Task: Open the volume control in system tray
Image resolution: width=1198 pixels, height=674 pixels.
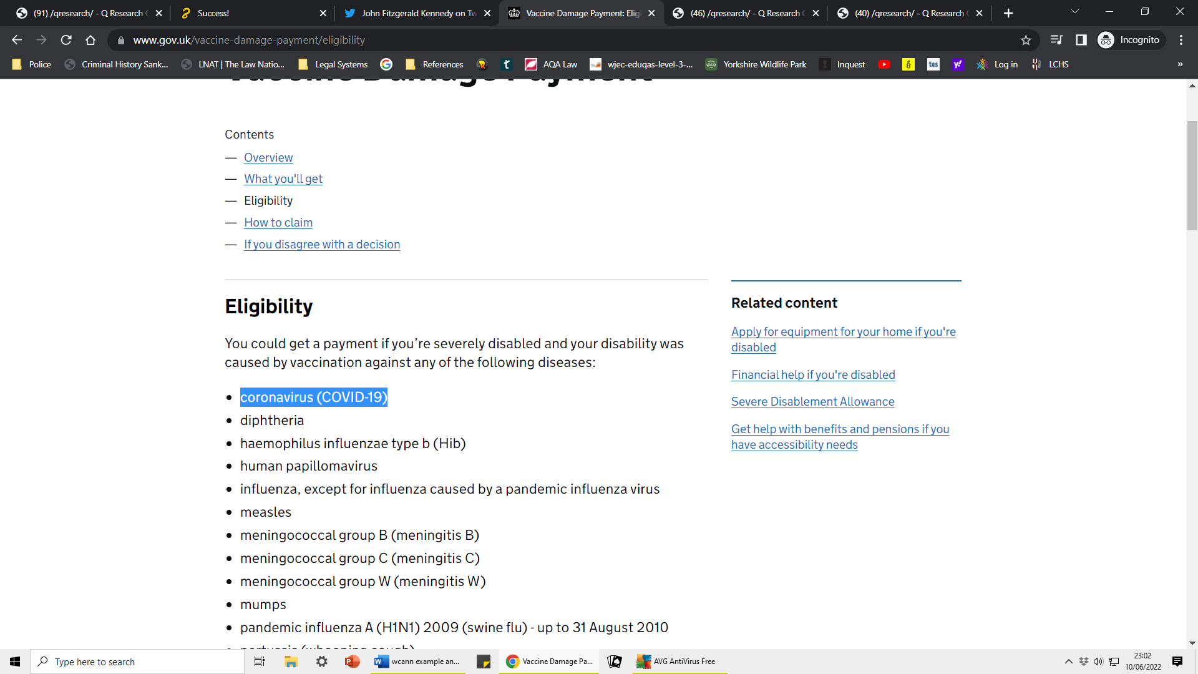Action: (1098, 662)
